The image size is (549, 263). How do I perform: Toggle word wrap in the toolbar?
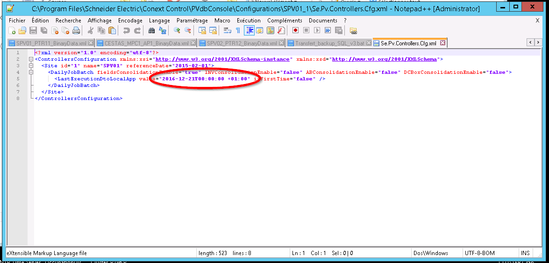click(228, 31)
